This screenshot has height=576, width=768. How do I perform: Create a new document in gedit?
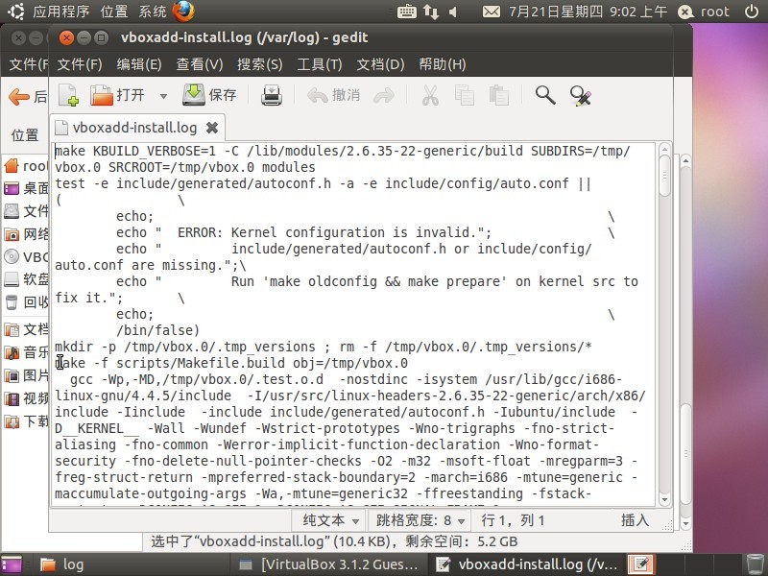pyautogui.click(x=69, y=94)
